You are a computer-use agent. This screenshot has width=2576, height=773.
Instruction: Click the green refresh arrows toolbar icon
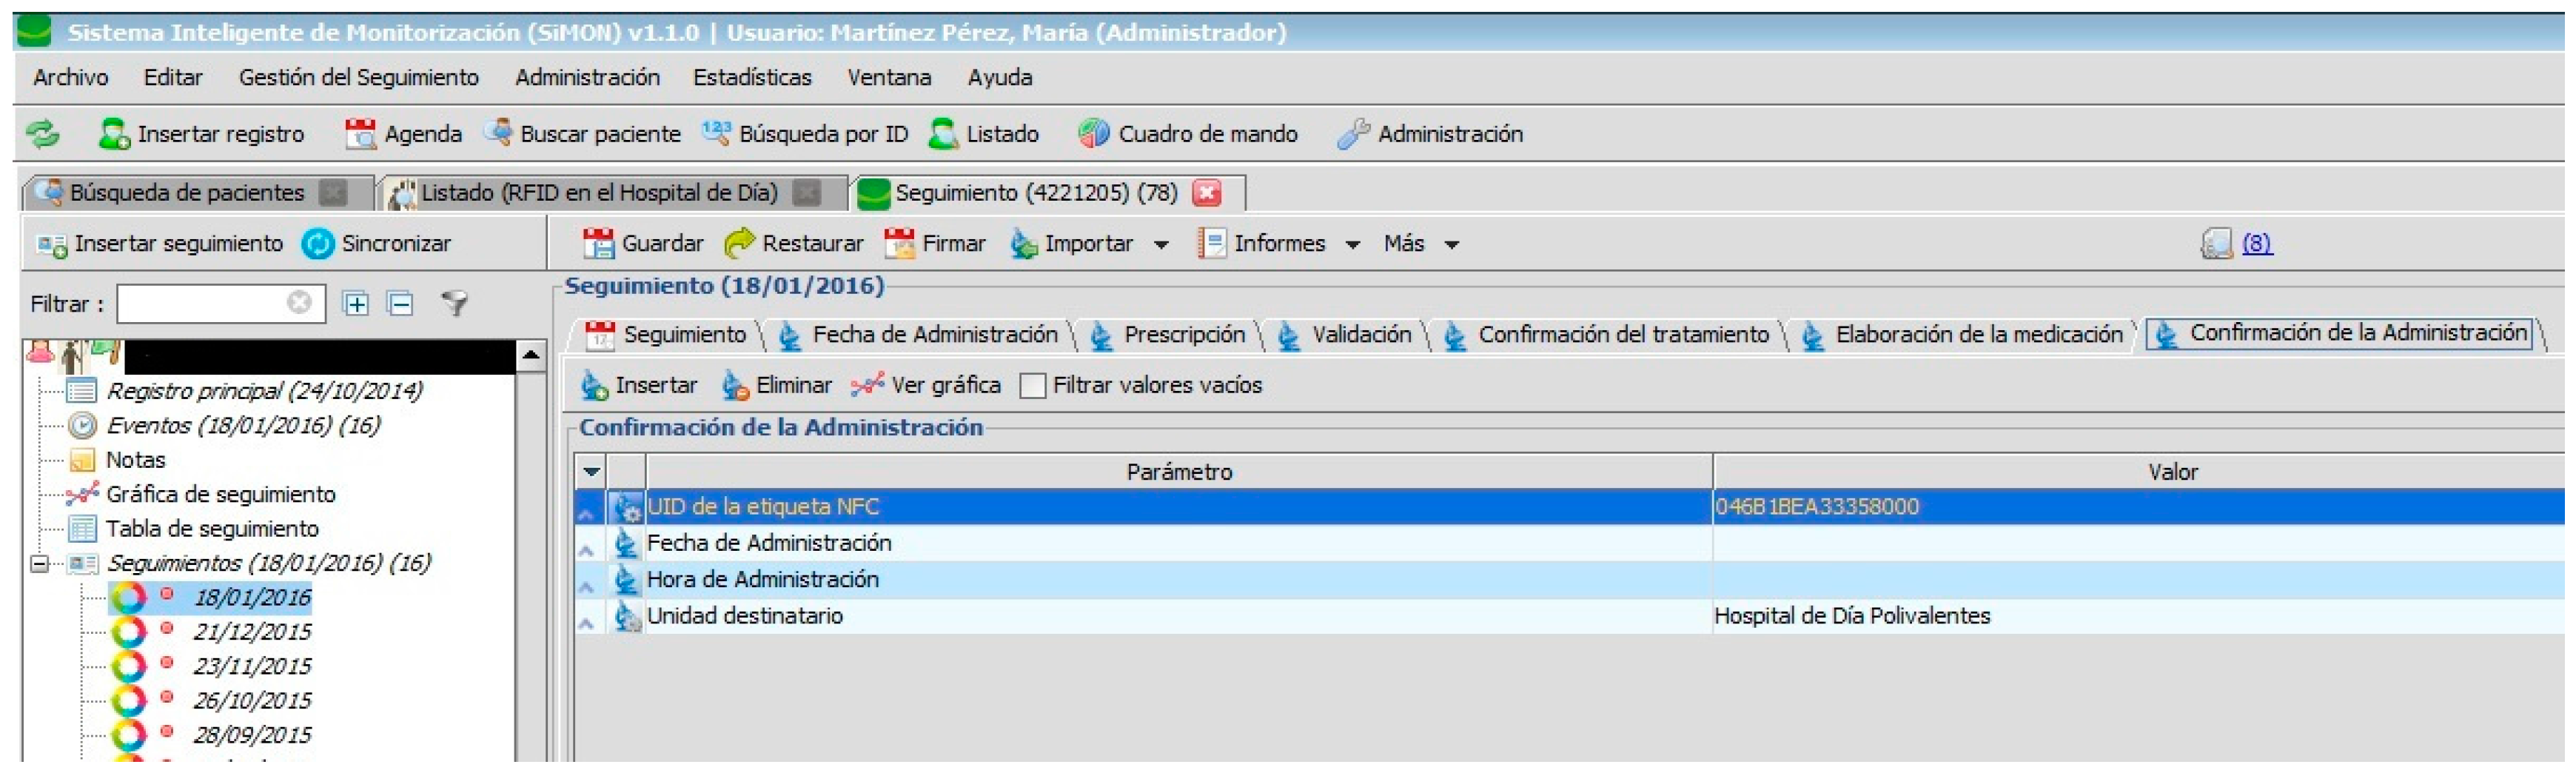(x=42, y=134)
